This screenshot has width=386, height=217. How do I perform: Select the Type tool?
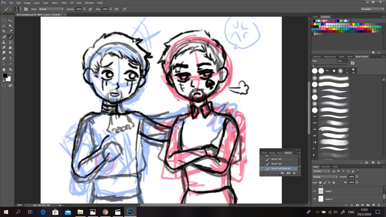tap(11, 59)
